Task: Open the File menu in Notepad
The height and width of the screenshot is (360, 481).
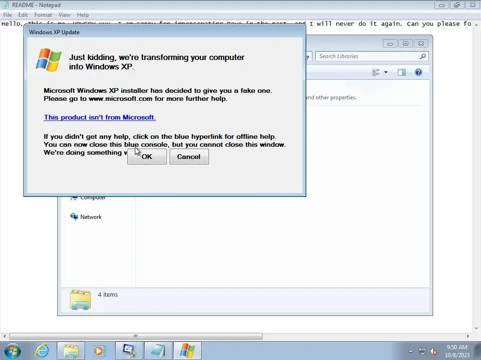Action: pos(8,15)
